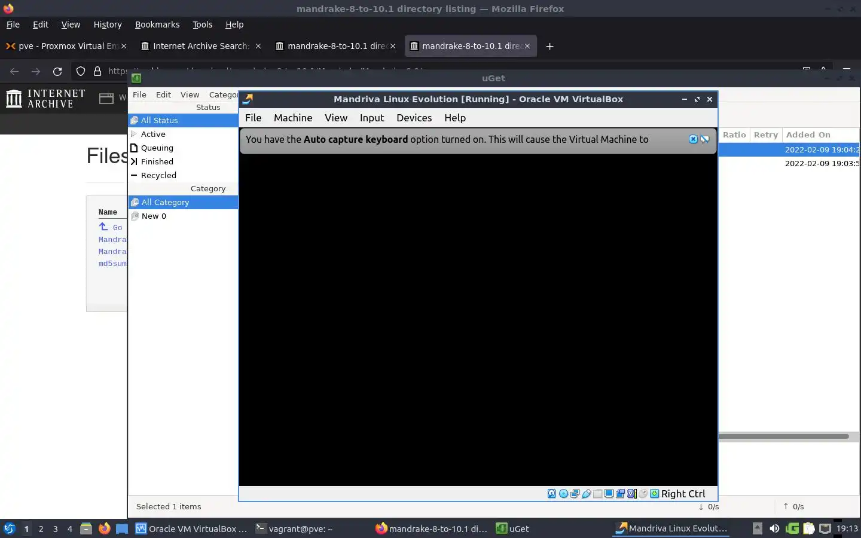This screenshot has width=861, height=538.
Task: Open the VirtualBox Help menu
Action: coord(455,118)
